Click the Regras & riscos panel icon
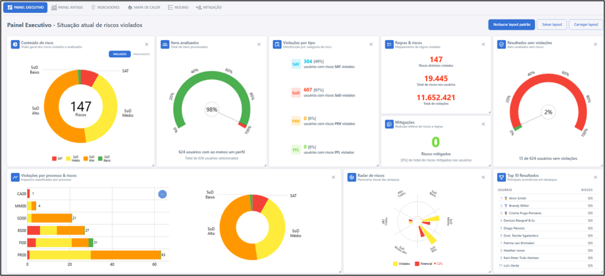This screenshot has height=276, width=605. click(389, 44)
